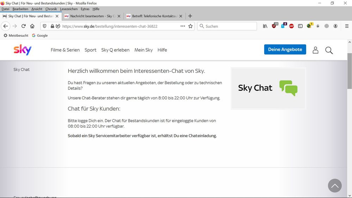This screenshot has width=352, height=198.
Task: Click the Deine Angebote button
Action: tap(285, 49)
